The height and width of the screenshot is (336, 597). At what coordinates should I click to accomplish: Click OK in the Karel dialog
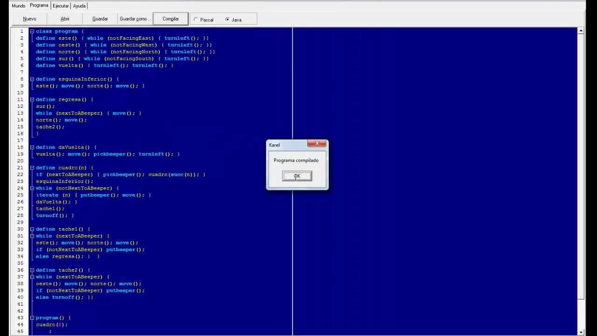tap(297, 176)
